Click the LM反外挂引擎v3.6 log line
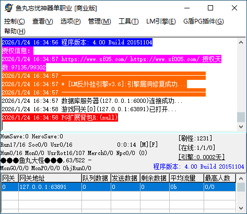Screen dimensions: 247x214 pos(94,84)
